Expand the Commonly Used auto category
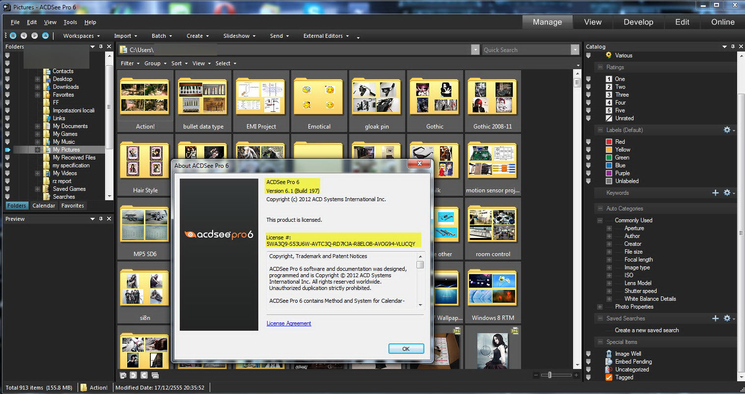 coord(600,220)
